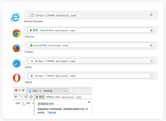This screenshot has width=166, height=121.
Task: Click the Chrome URL text field
Action: coord(91,30)
